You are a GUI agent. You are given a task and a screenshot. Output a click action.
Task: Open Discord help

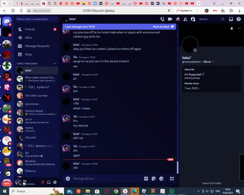(239, 19)
